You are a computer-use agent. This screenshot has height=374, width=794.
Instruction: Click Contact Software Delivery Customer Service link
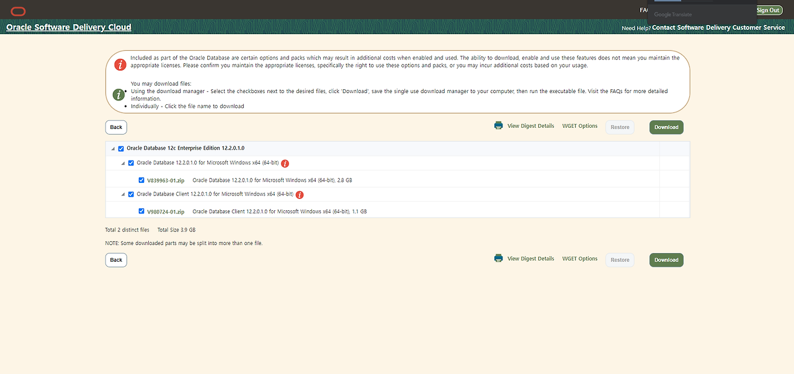pos(718,28)
